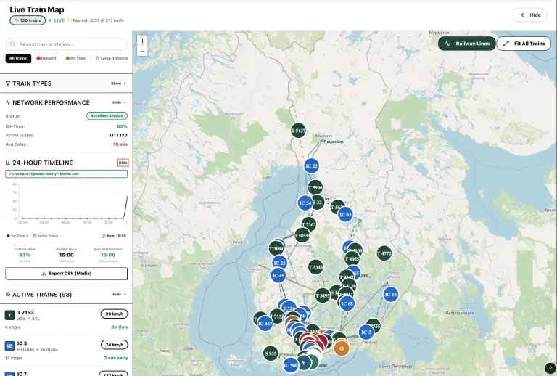
Task: Hide the sidebar with top Hide button
Action: (x=529, y=15)
